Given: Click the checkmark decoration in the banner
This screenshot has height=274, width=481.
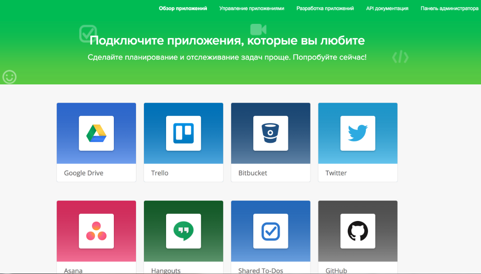Looking at the screenshot, I should coord(88,33).
